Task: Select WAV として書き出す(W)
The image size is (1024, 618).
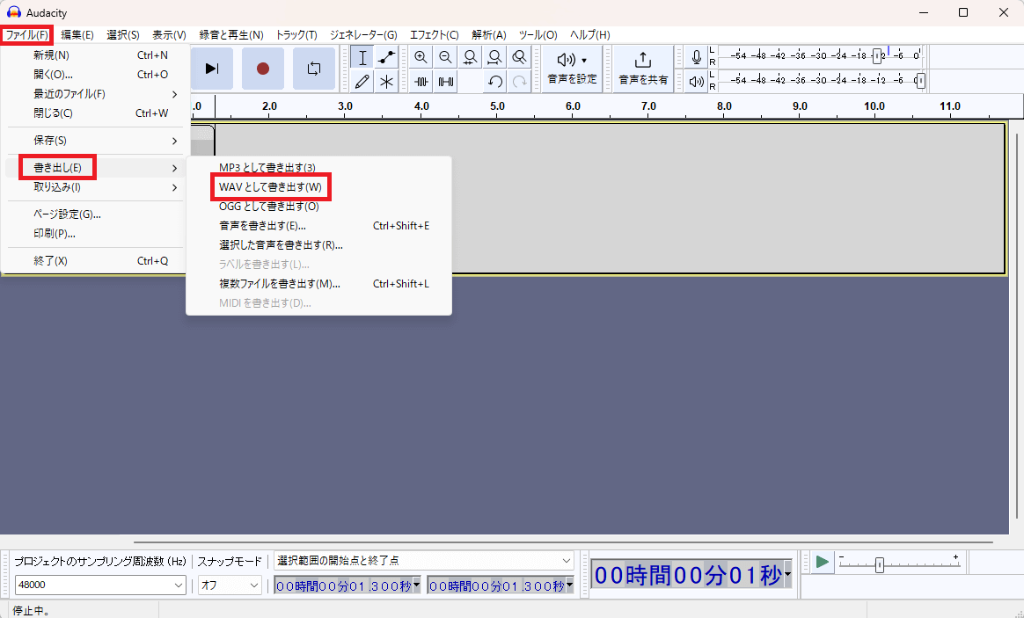Action: coord(318,187)
